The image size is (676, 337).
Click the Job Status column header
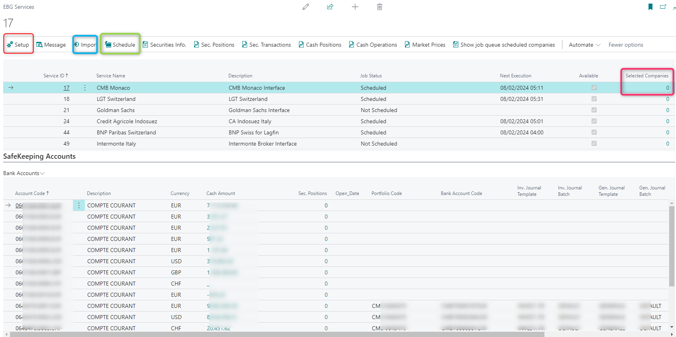pyautogui.click(x=371, y=76)
